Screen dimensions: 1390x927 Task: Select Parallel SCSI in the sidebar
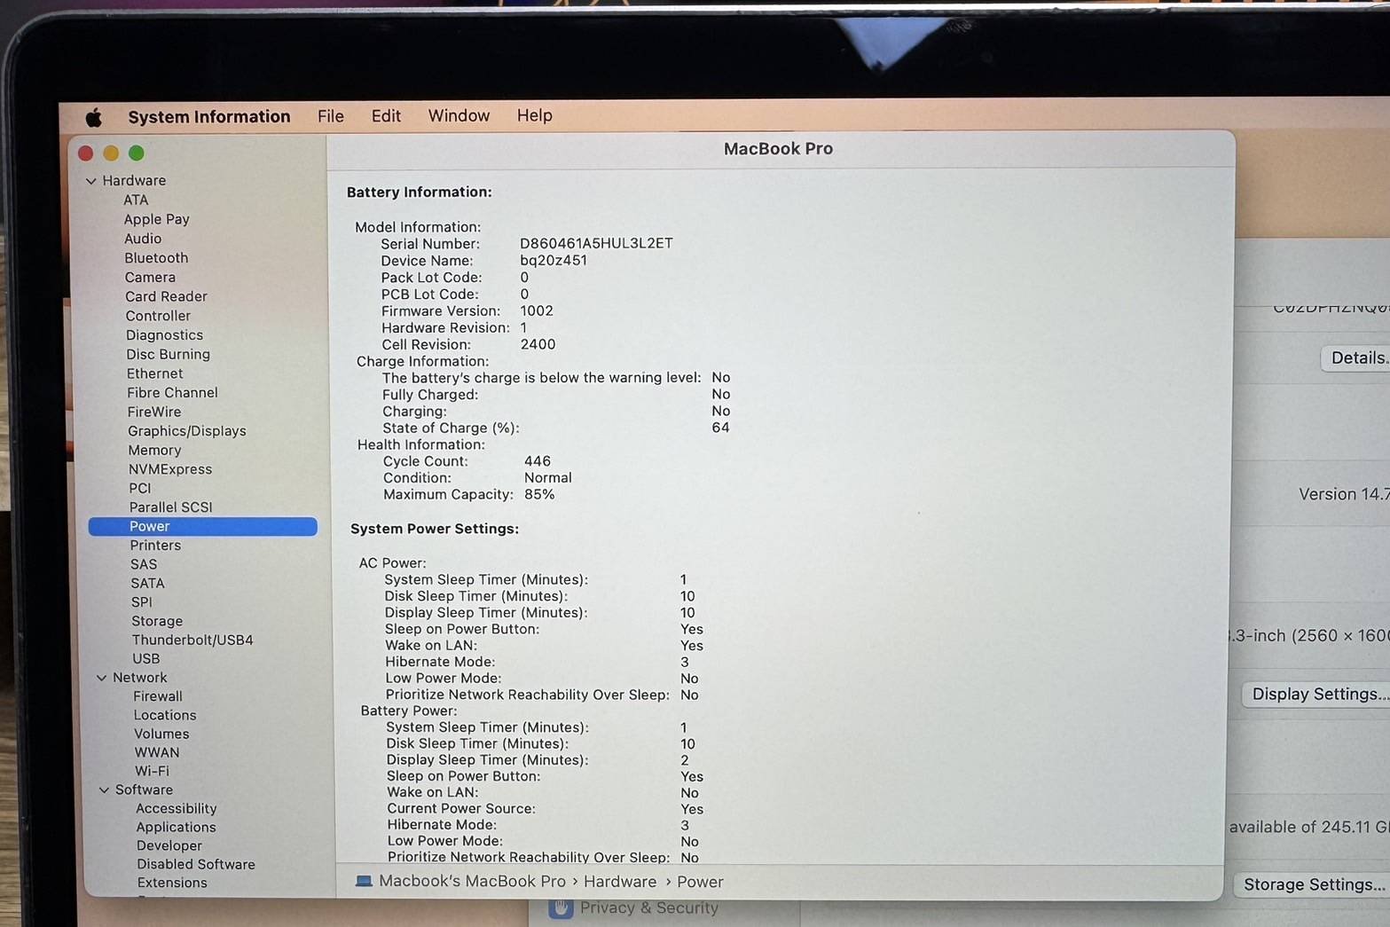point(170,507)
